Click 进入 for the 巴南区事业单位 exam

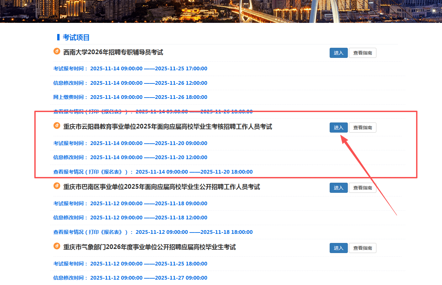point(338,188)
